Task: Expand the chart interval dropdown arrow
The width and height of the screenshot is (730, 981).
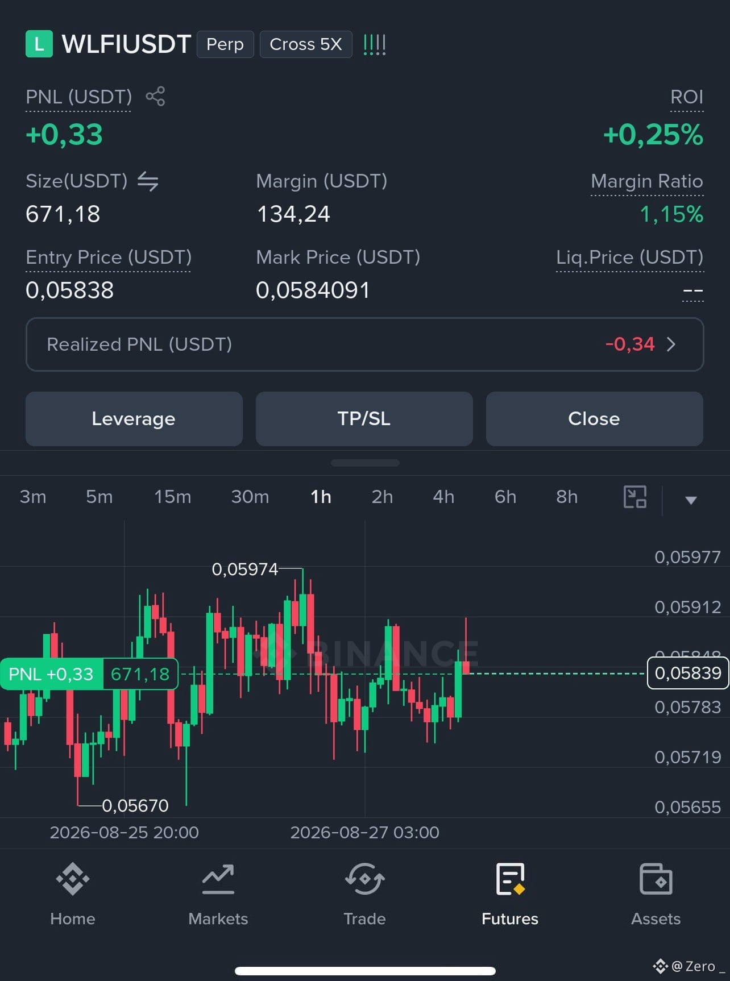Action: point(691,500)
